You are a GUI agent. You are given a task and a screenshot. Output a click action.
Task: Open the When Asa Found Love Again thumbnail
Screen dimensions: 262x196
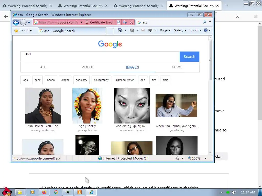(176, 105)
